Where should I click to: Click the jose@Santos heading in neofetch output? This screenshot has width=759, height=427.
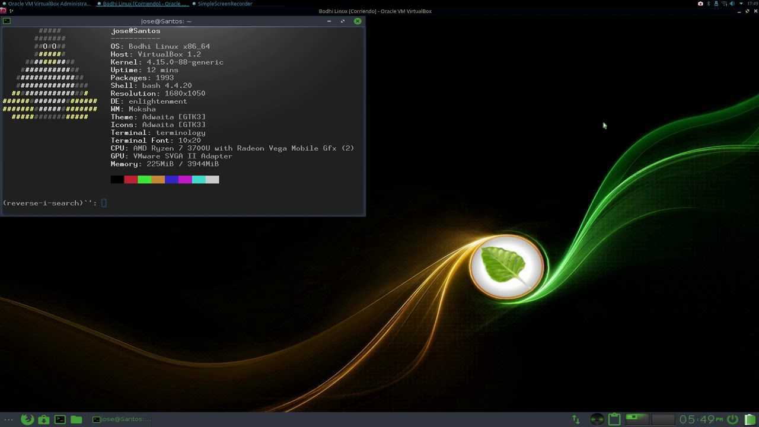[136, 31]
